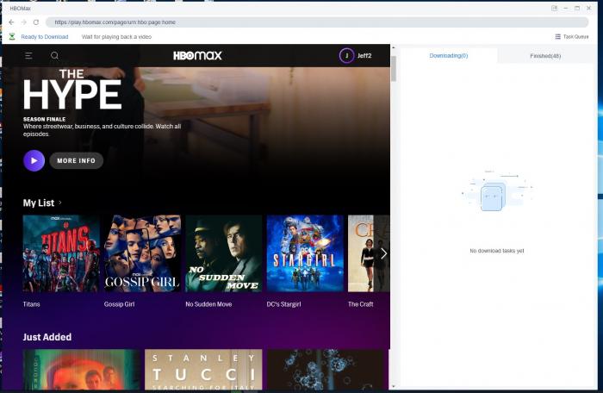The height and width of the screenshot is (393, 603).
Task: Click the scrollbar down arrow
Action: pyautogui.click(x=394, y=386)
